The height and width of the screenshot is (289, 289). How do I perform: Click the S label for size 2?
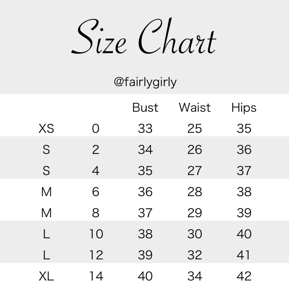46,150
